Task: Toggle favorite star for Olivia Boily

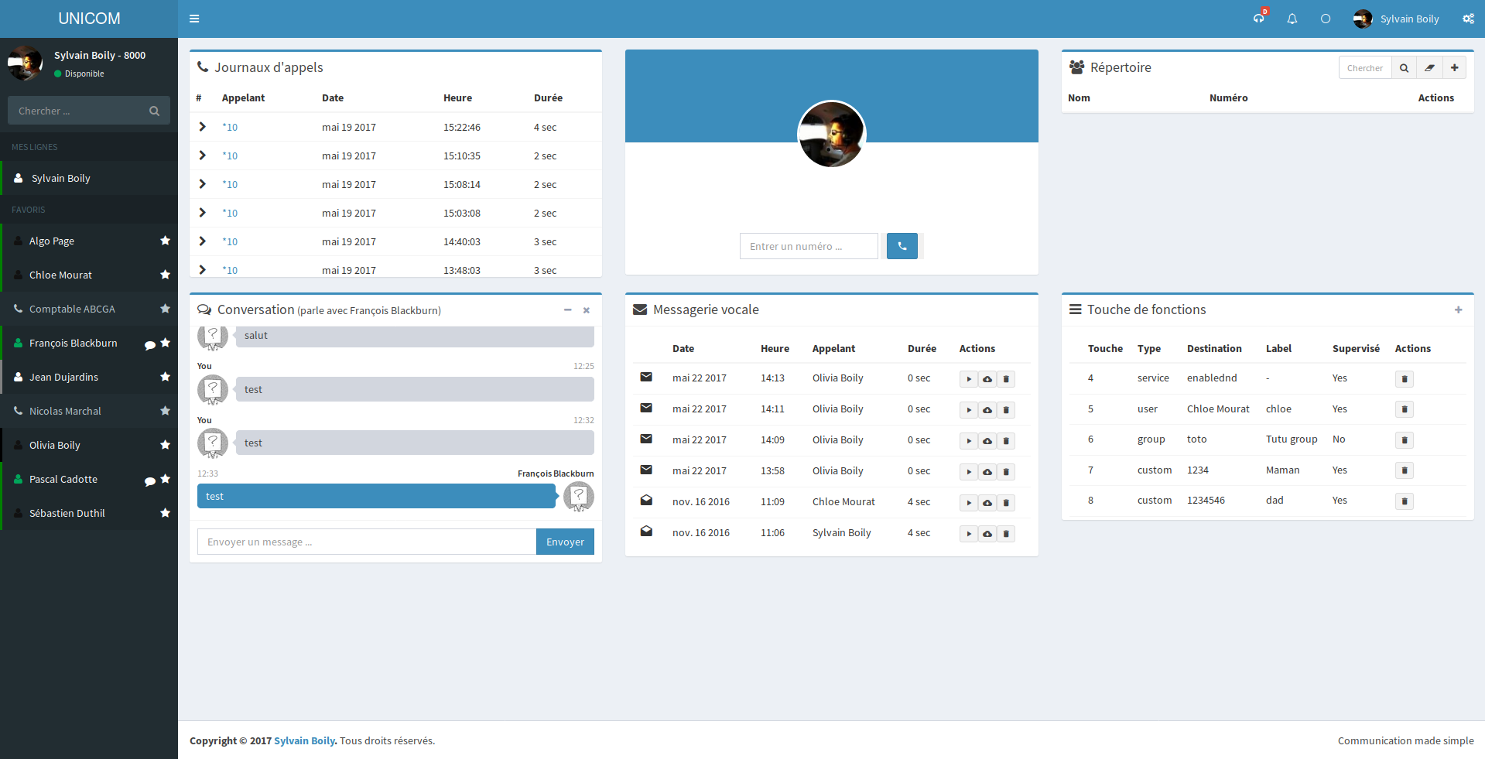Action: (165, 445)
